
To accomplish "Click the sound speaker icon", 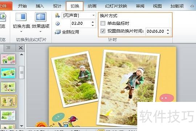I will coord(57,16).
